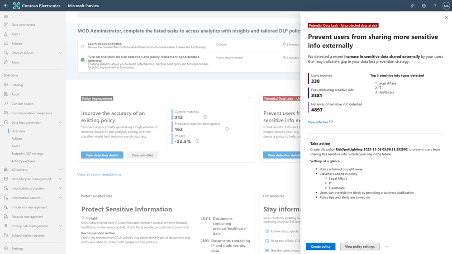Close the data leak side panel

coord(446,18)
